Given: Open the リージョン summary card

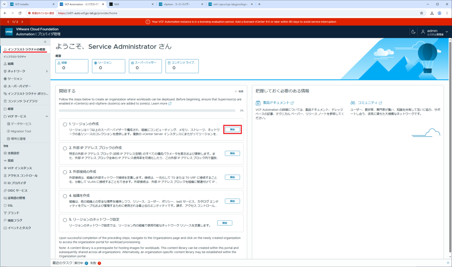Looking at the screenshot, I should tap(108, 66).
